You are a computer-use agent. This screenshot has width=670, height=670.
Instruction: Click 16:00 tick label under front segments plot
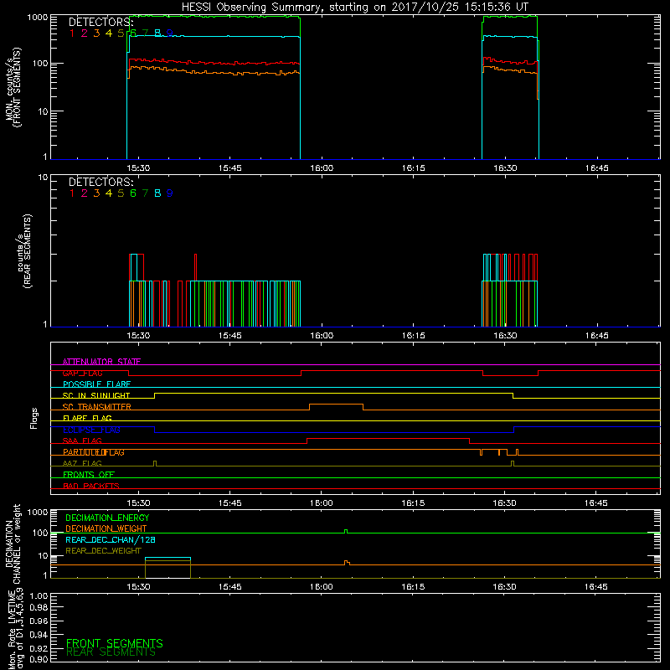tap(322, 168)
